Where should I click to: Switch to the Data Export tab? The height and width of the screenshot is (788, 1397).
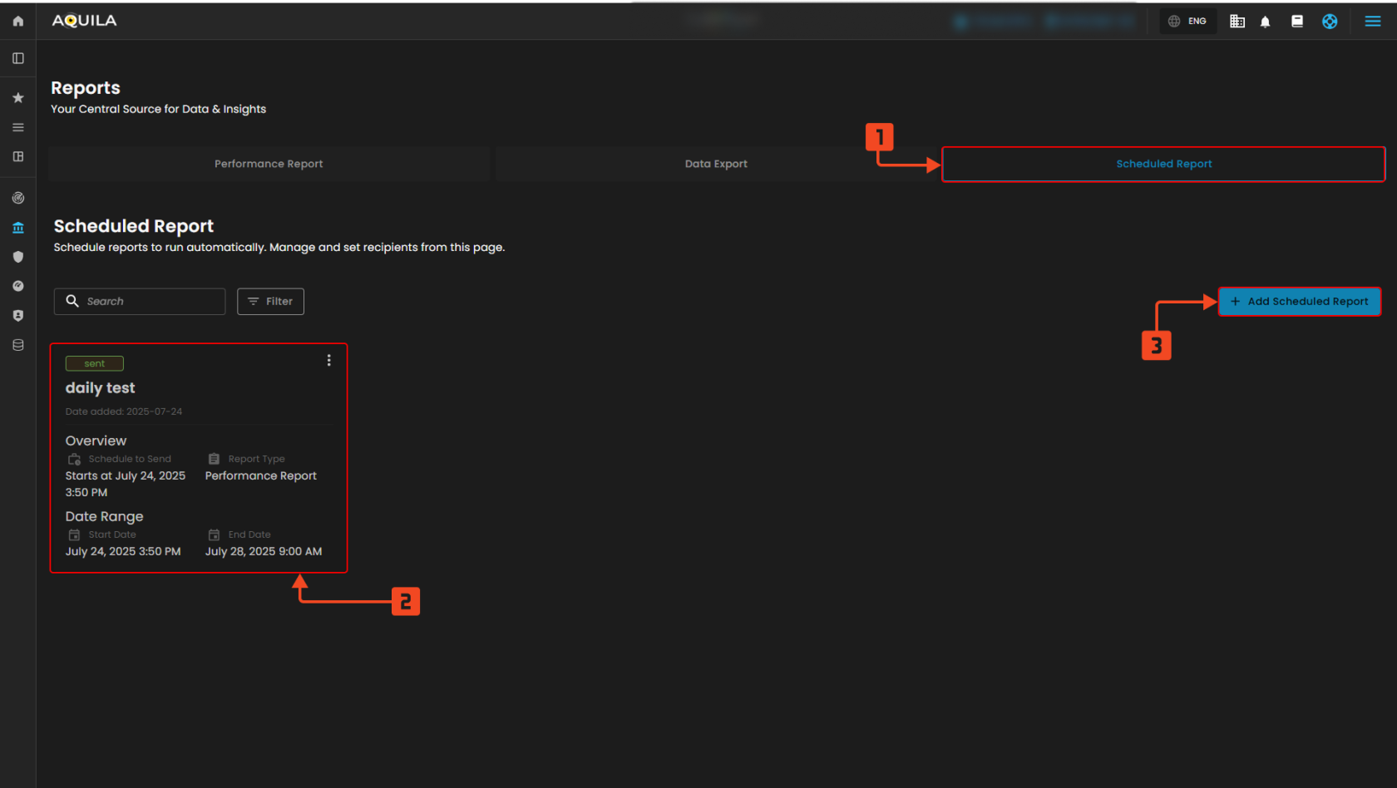716,164
